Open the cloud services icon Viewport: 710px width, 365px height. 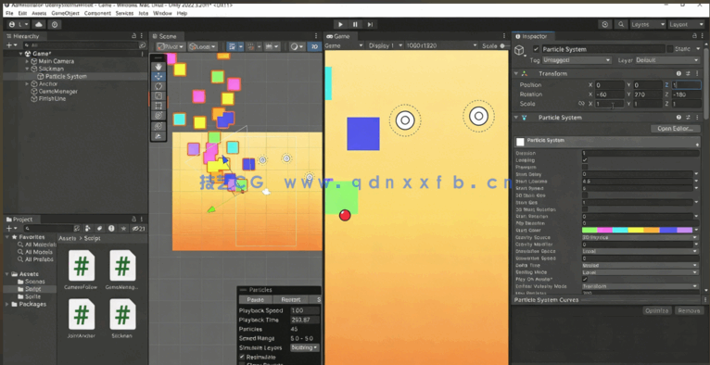tap(39, 24)
